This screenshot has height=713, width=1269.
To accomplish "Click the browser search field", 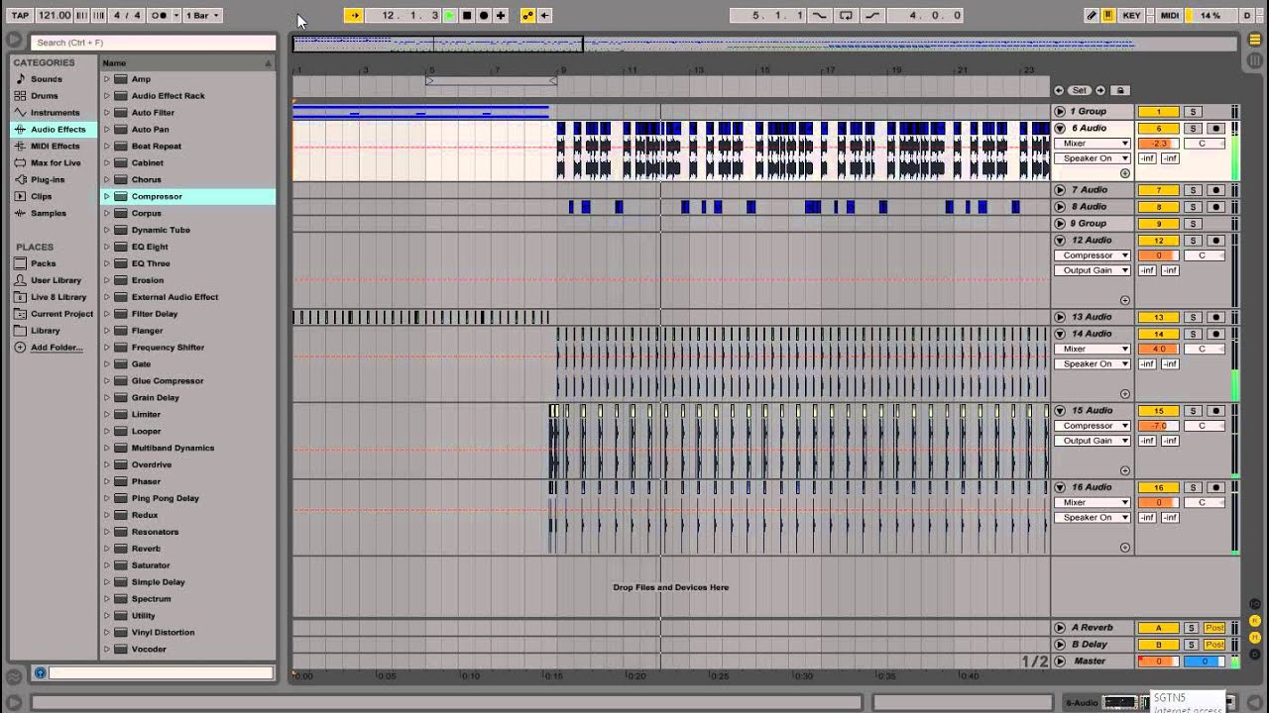I will (154, 43).
